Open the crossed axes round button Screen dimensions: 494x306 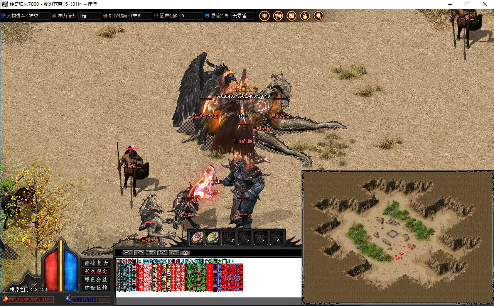(x=278, y=16)
